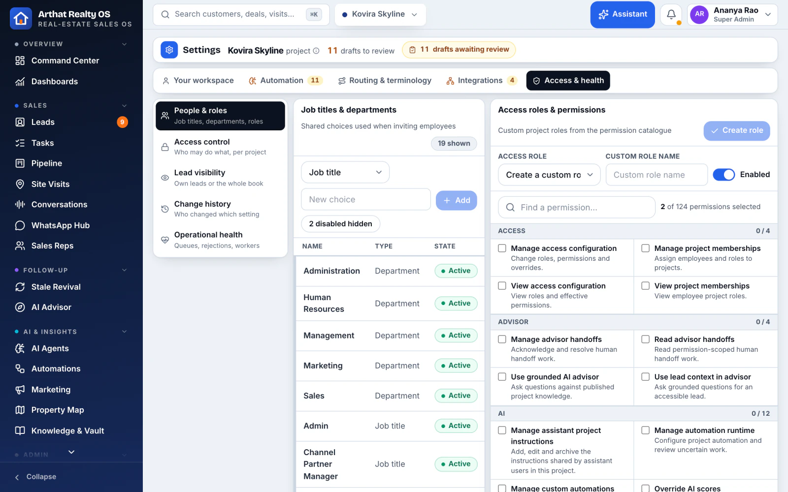Click the New choice input
The height and width of the screenshot is (492, 788).
tap(366, 199)
